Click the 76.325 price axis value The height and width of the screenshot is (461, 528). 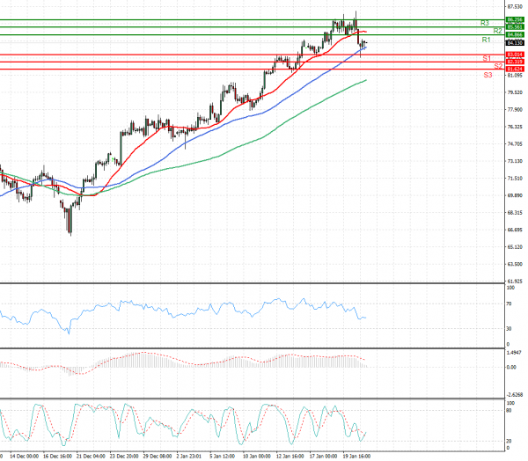click(x=515, y=127)
